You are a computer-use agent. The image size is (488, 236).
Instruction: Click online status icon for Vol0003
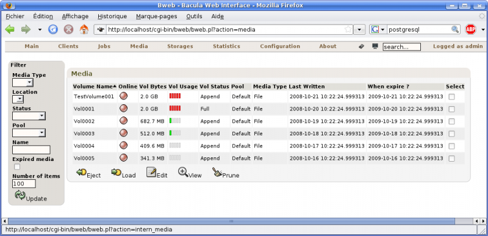coord(124,134)
